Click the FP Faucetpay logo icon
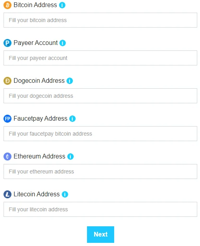Screen dimensions: 200x246 pos(7,119)
